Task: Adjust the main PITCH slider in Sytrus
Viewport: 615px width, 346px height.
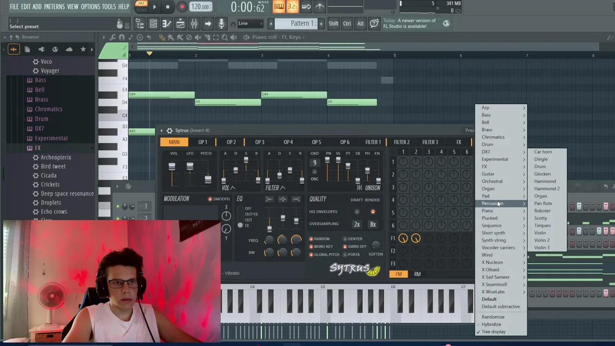Action: click(208, 179)
